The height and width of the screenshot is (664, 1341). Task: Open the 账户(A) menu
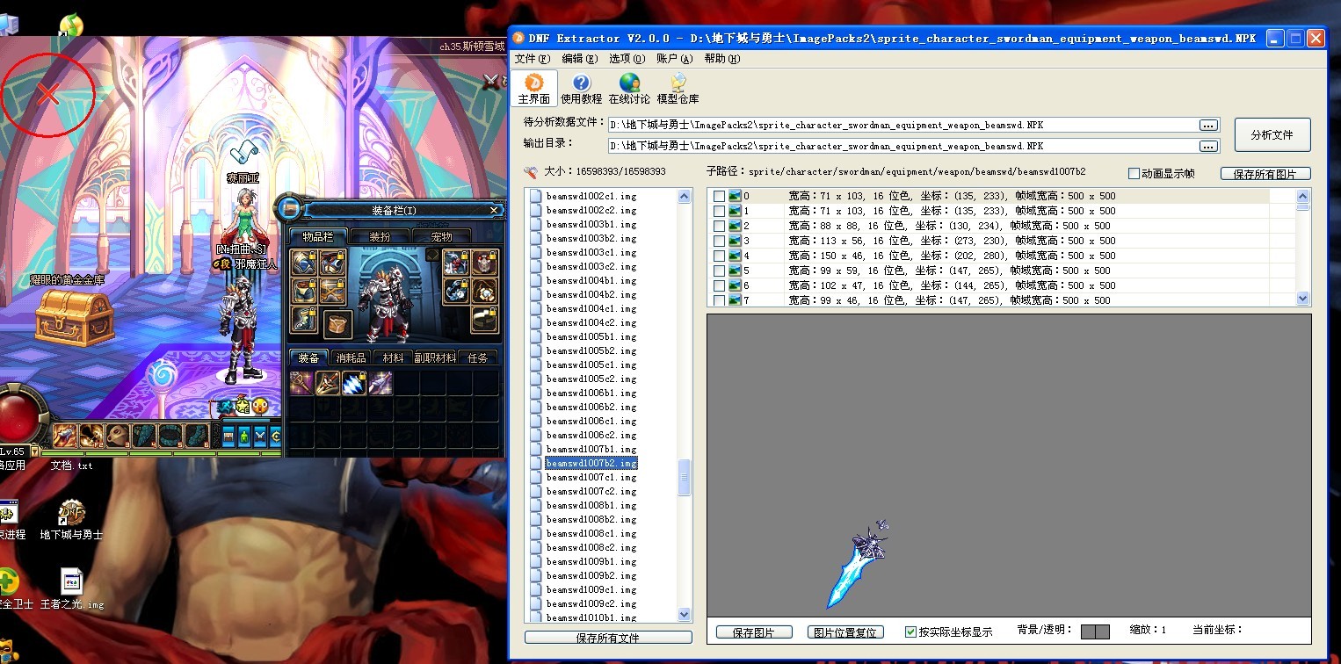point(675,59)
